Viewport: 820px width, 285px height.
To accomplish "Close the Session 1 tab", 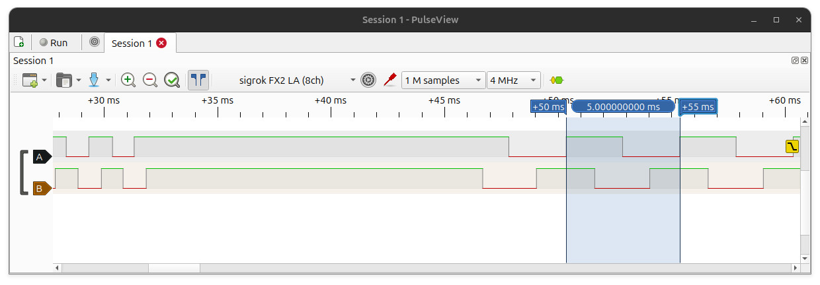I will pos(161,43).
